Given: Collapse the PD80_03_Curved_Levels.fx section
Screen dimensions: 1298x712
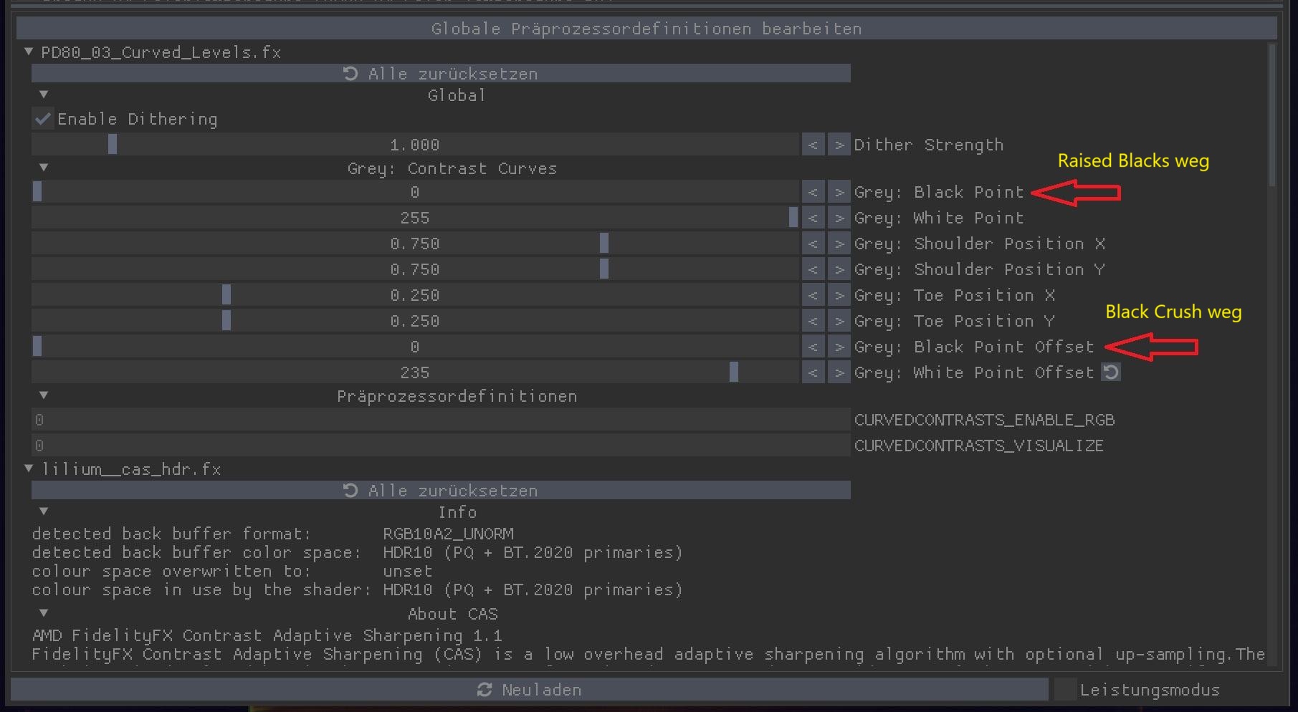Looking at the screenshot, I should point(29,52).
